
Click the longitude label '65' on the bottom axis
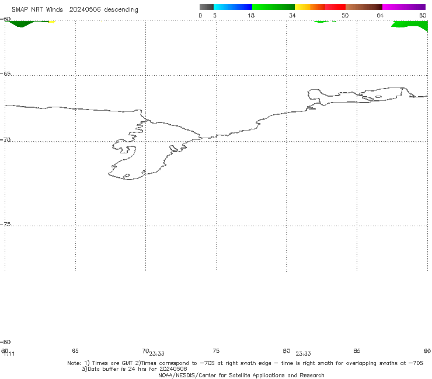(x=75, y=350)
